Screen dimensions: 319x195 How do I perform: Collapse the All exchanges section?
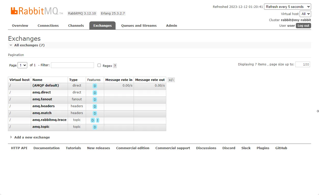[11, 45]
